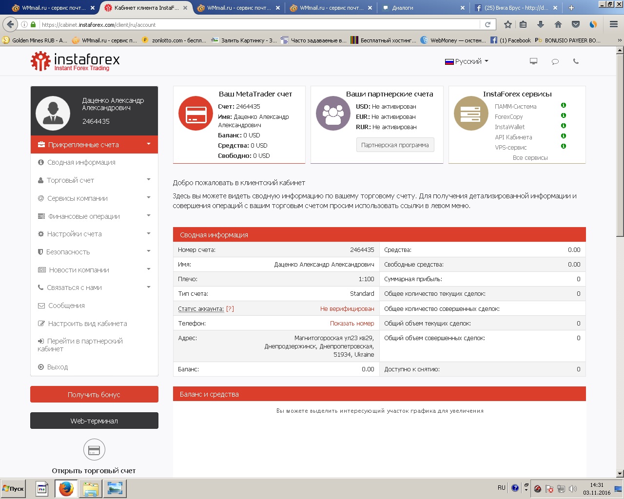The height and width of the screenshot is (499, 624).
Task: Open the file explorer taskbar icon
Action: pos(90,488)
